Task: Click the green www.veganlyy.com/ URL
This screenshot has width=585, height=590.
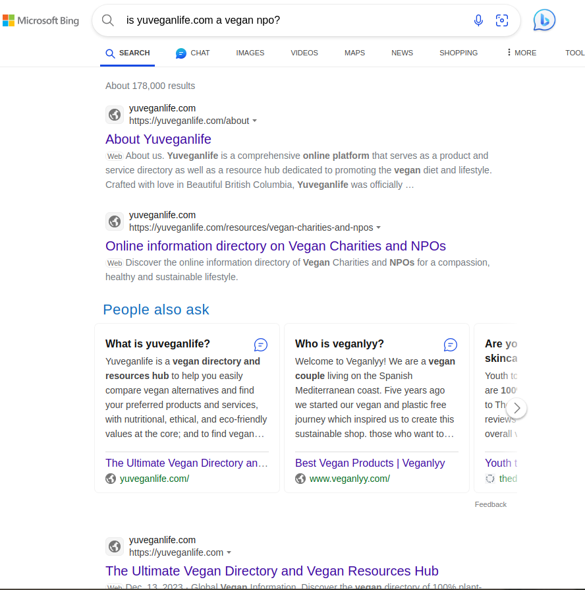Action: (350, 479)
